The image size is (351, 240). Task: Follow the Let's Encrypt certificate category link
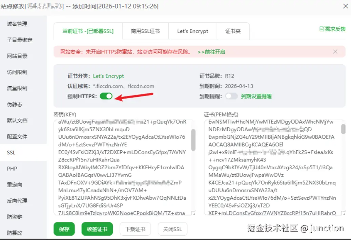click(108, 76)
